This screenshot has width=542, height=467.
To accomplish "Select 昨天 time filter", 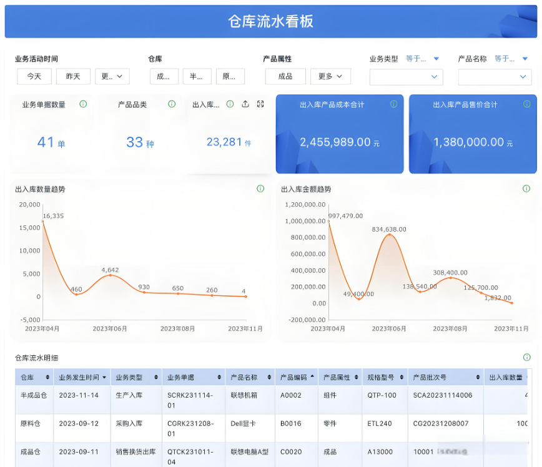I will (73, 76).
